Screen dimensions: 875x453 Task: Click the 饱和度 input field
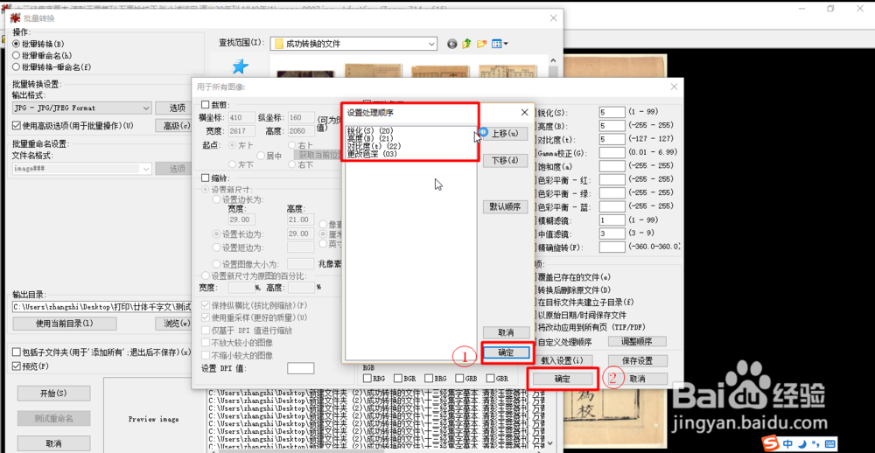click(612, 165)
